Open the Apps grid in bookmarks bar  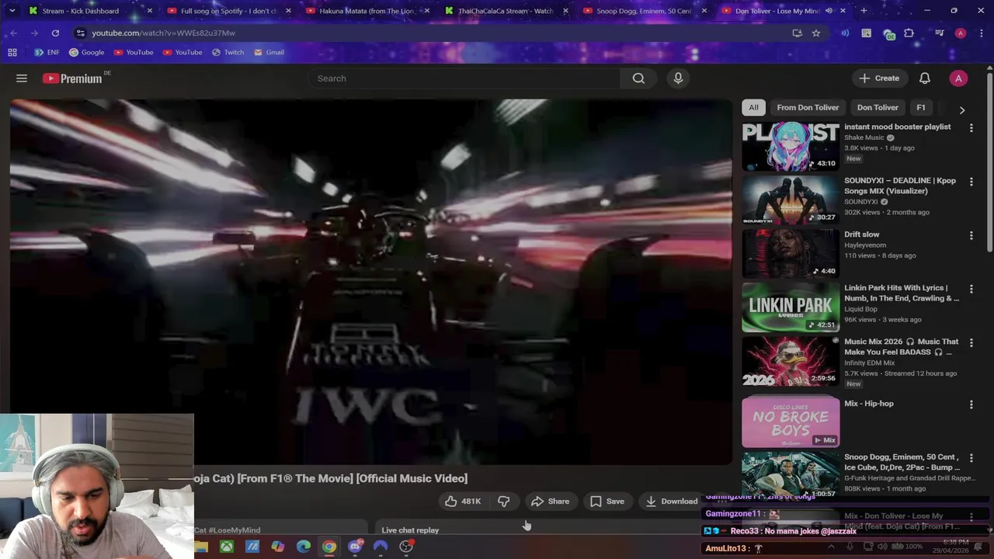[x=12, y=52]
